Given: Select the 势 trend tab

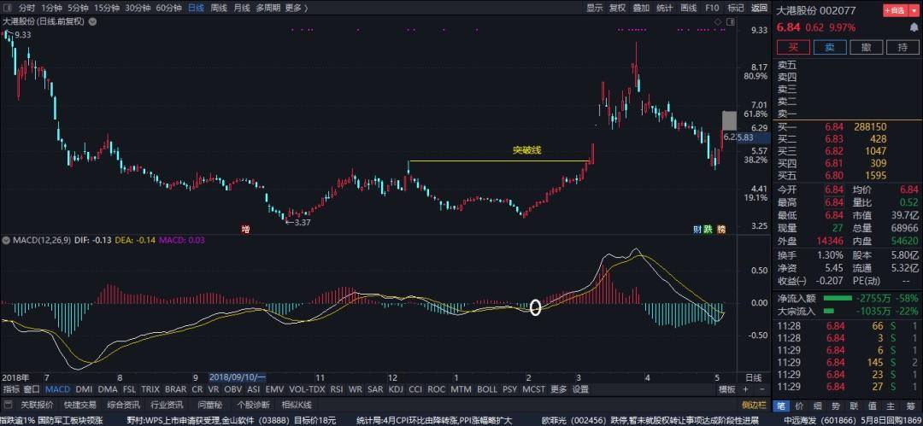Looking at the screenshot, I should pos(836,406).
